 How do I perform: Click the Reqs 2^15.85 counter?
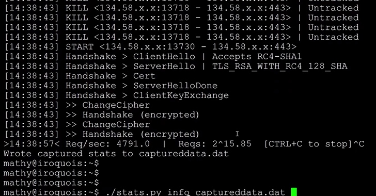215,144
